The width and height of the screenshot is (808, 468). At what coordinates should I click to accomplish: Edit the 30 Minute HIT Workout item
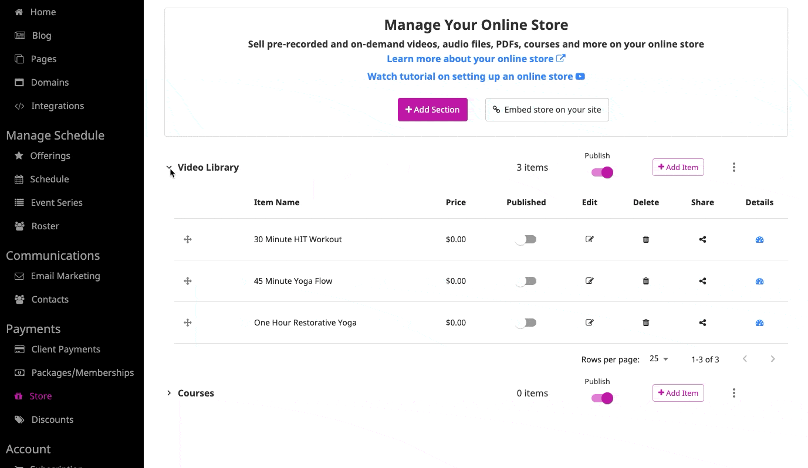[590, 239]
